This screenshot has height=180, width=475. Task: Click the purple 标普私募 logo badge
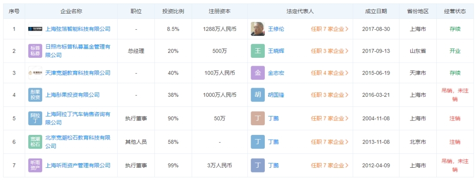pos(35,51)
